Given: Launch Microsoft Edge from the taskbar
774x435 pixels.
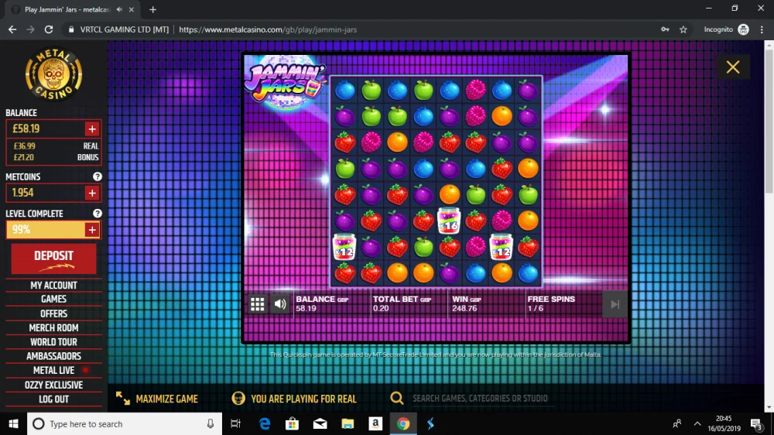Looking at the screenshot, I should pos(265,423).
